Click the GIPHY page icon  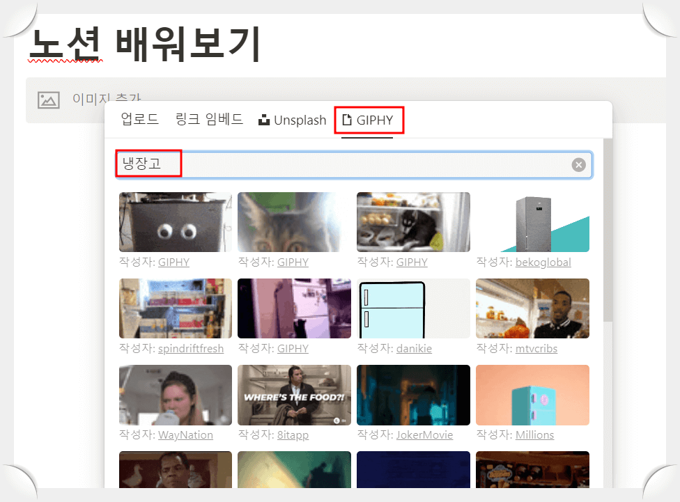click(346, 119)
